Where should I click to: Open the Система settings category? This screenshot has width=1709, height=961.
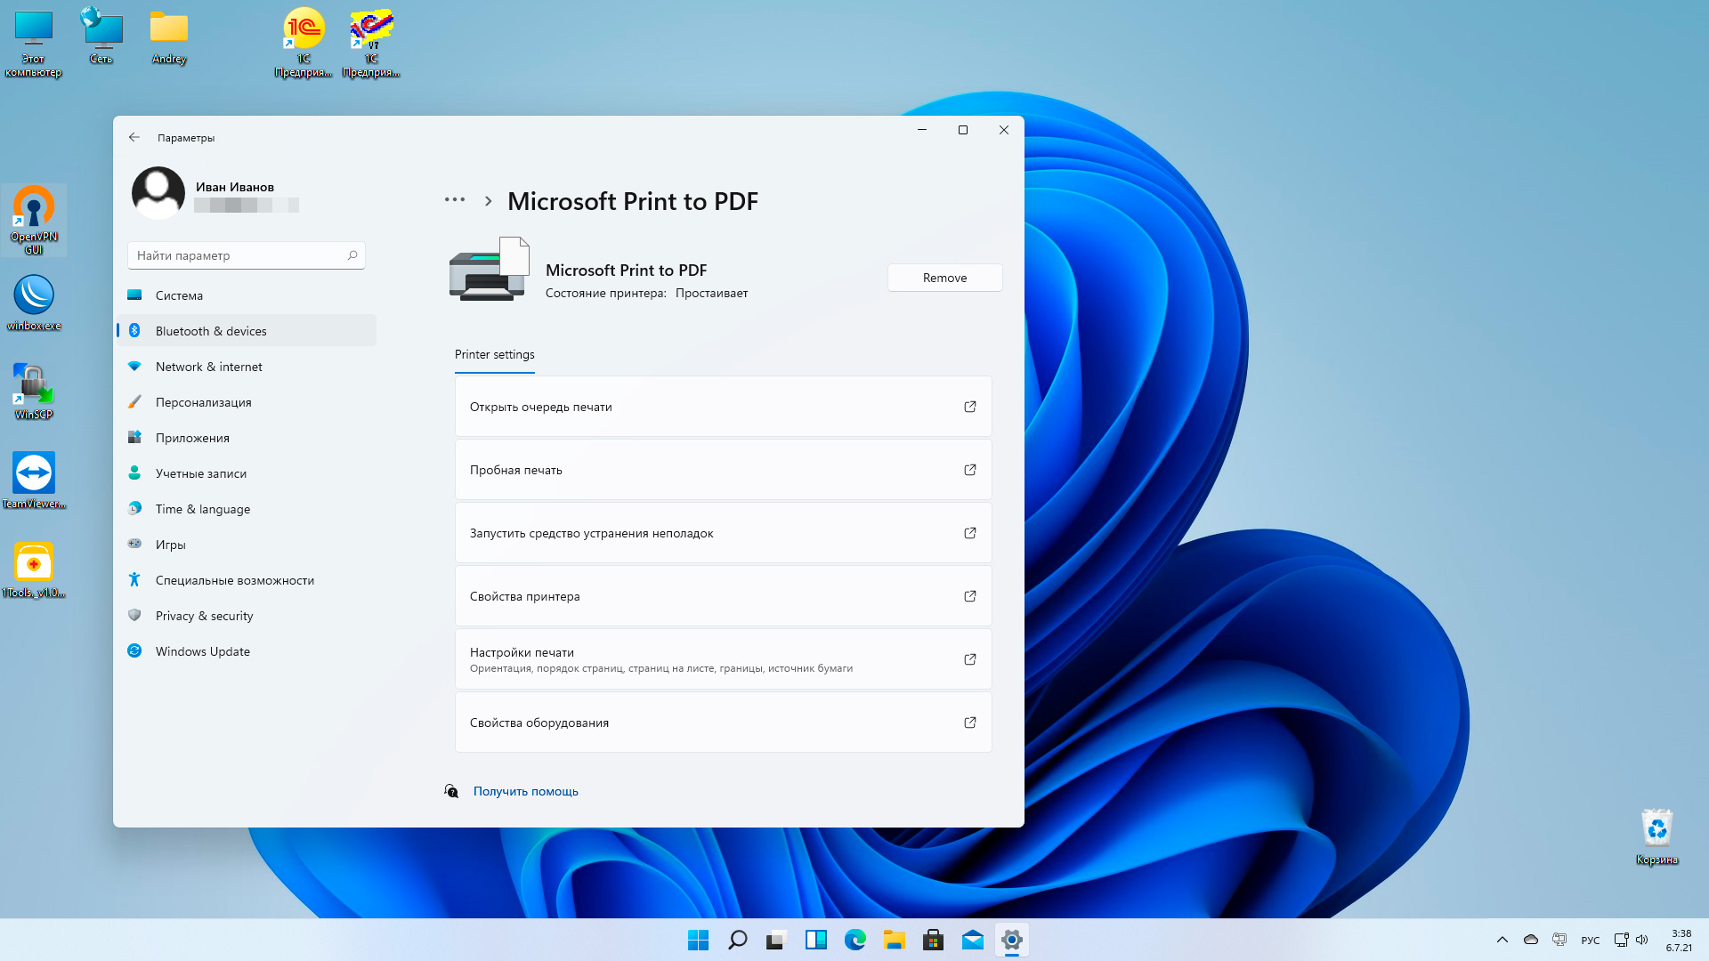pos(179,295)
